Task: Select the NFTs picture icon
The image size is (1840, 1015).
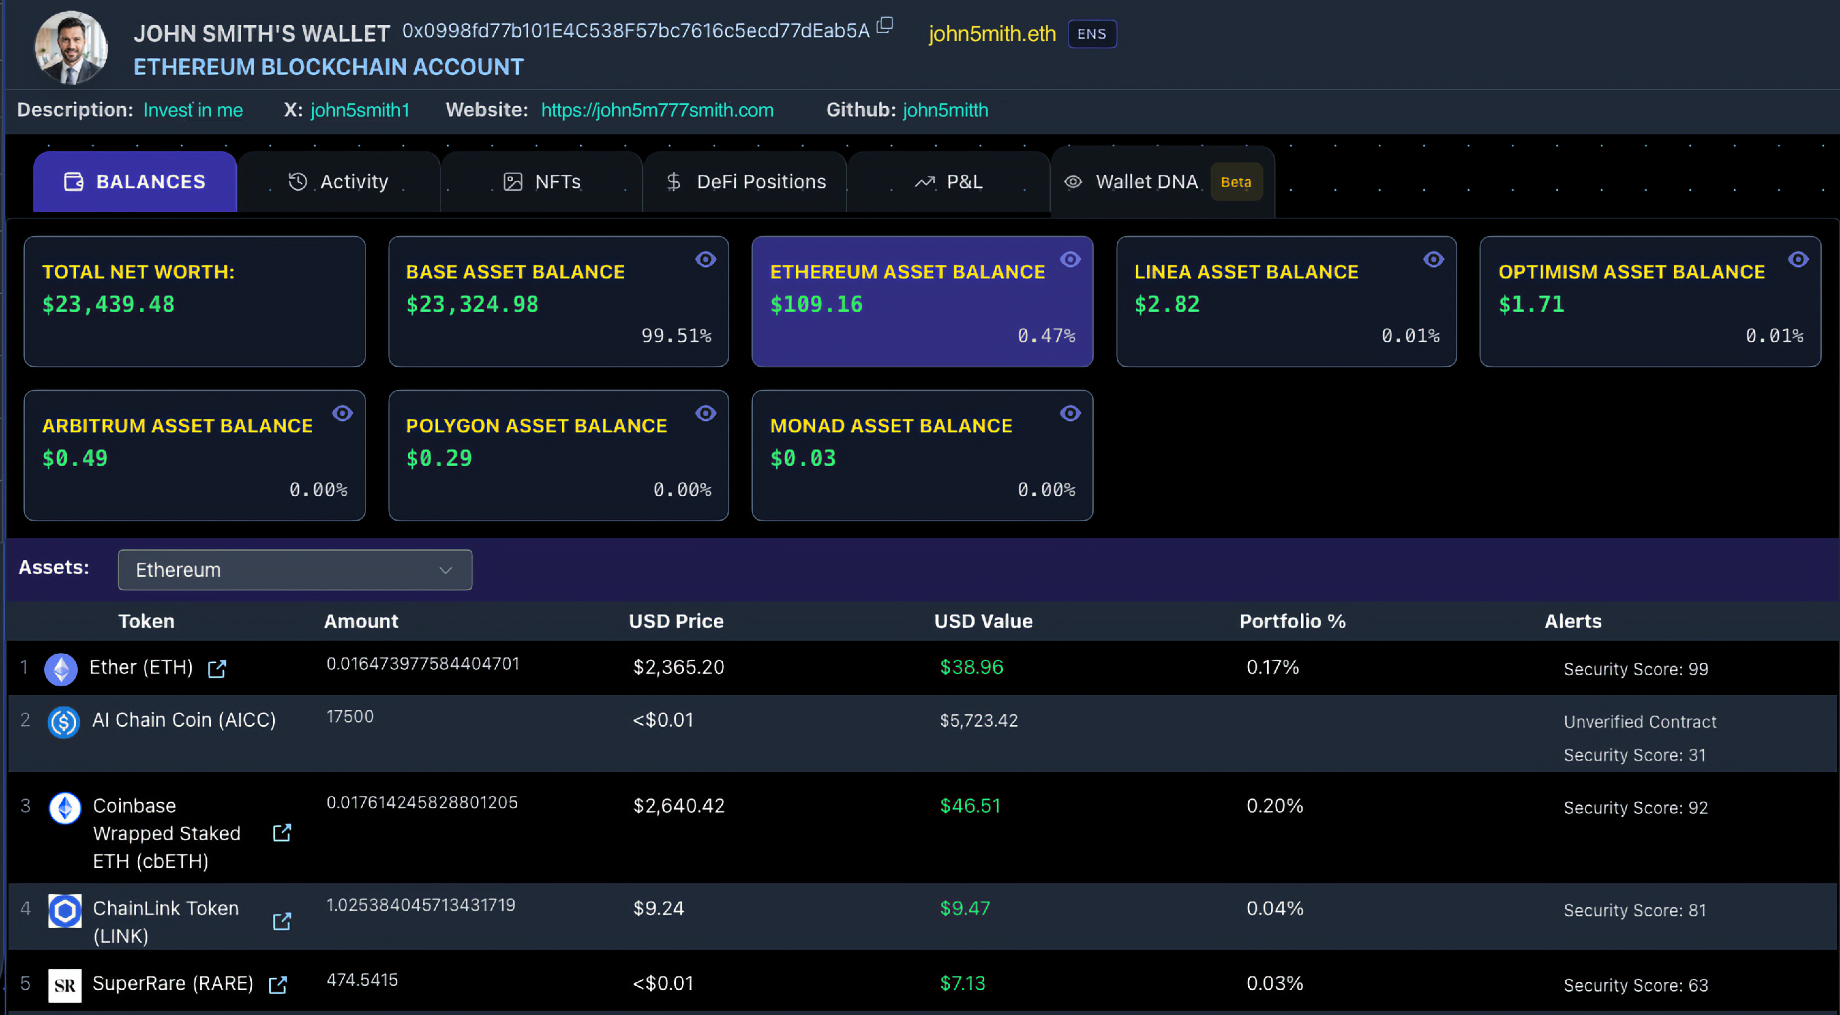Action: click(513, 182)
